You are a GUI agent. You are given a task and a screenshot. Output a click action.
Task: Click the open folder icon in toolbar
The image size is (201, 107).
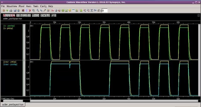click(4, 10)
